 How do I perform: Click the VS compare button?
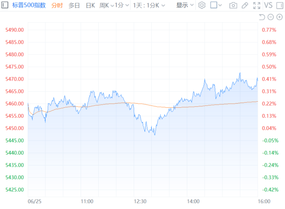tap(268, 5)
